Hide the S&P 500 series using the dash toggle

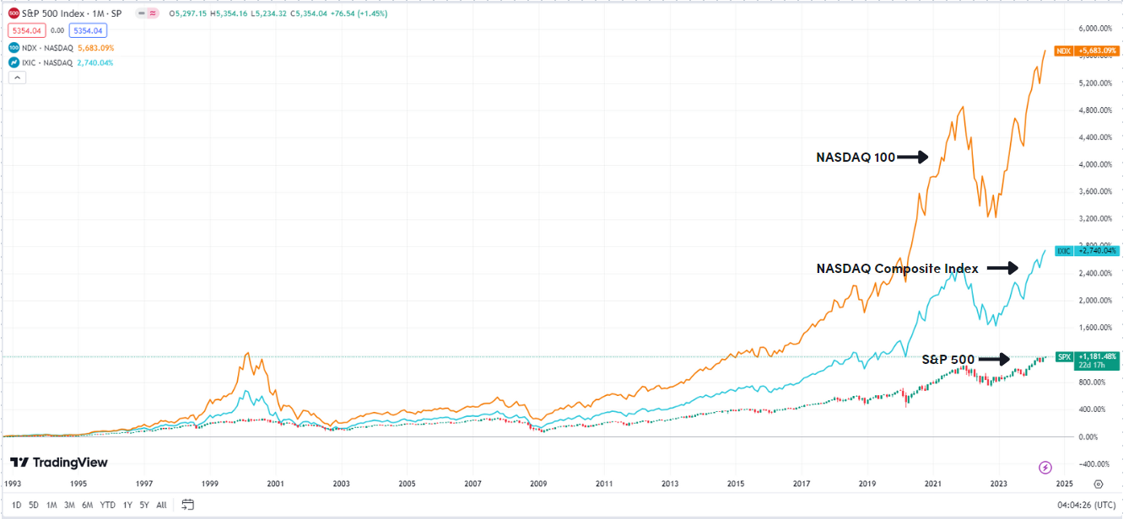141,13
